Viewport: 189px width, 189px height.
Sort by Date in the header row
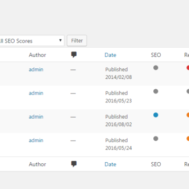[x=110, y=55]
